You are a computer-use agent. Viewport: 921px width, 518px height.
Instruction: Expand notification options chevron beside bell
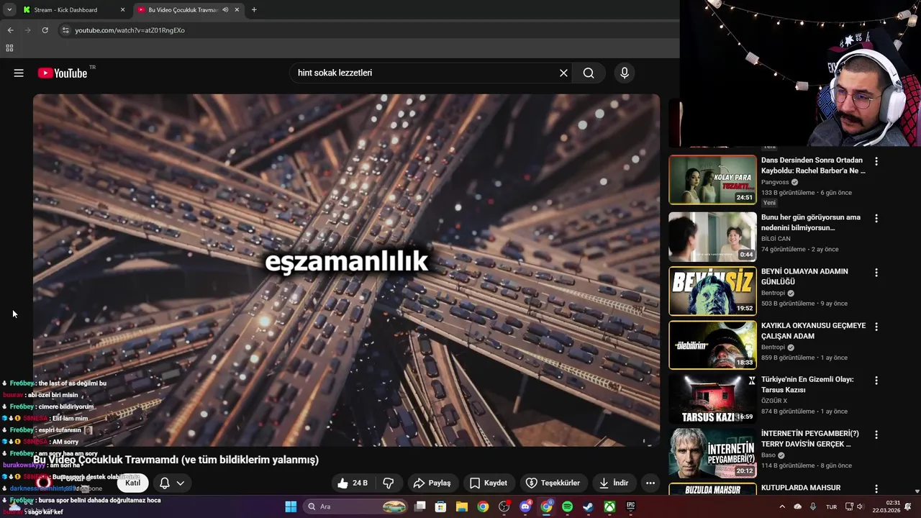coord(181,483)
